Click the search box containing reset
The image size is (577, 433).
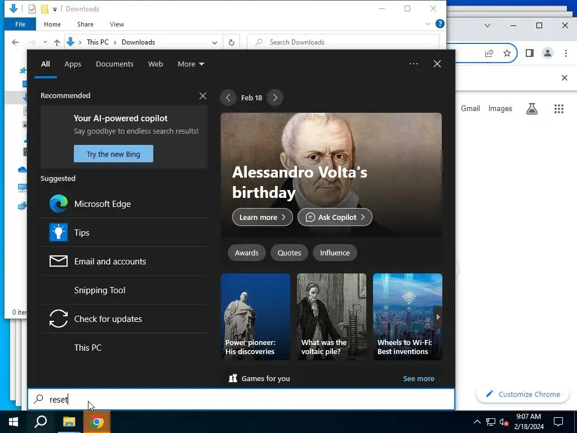point(241,399)
